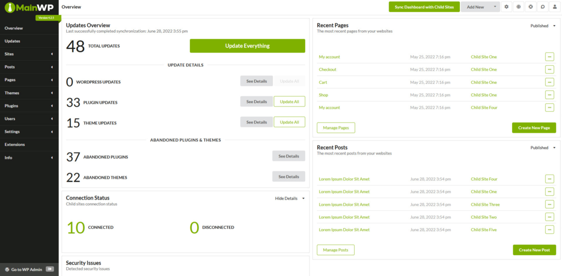The height and width of the screenshot is (276, 562).
Task: Open the Shop page link
Action: coord(324,95)
